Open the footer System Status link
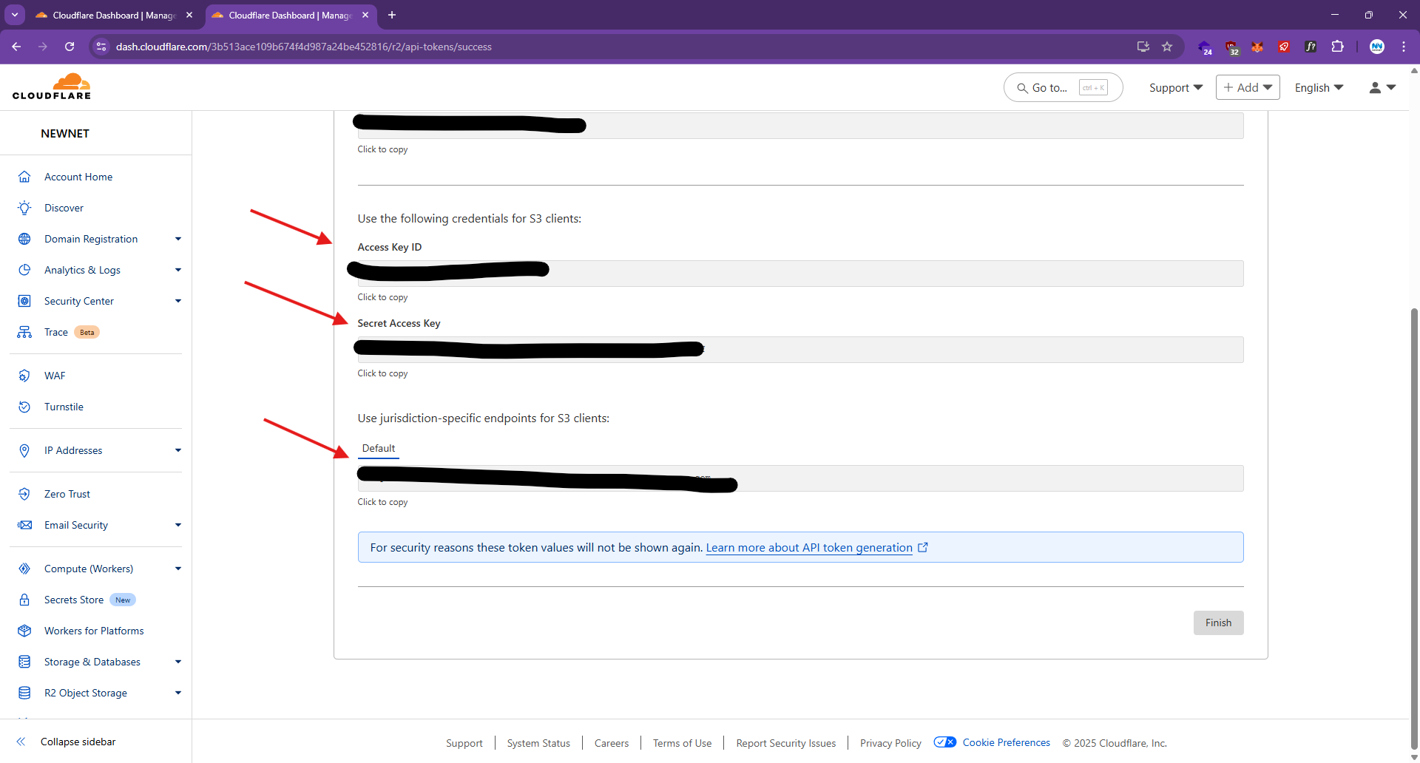The image size is (1420, 763). 538,743
